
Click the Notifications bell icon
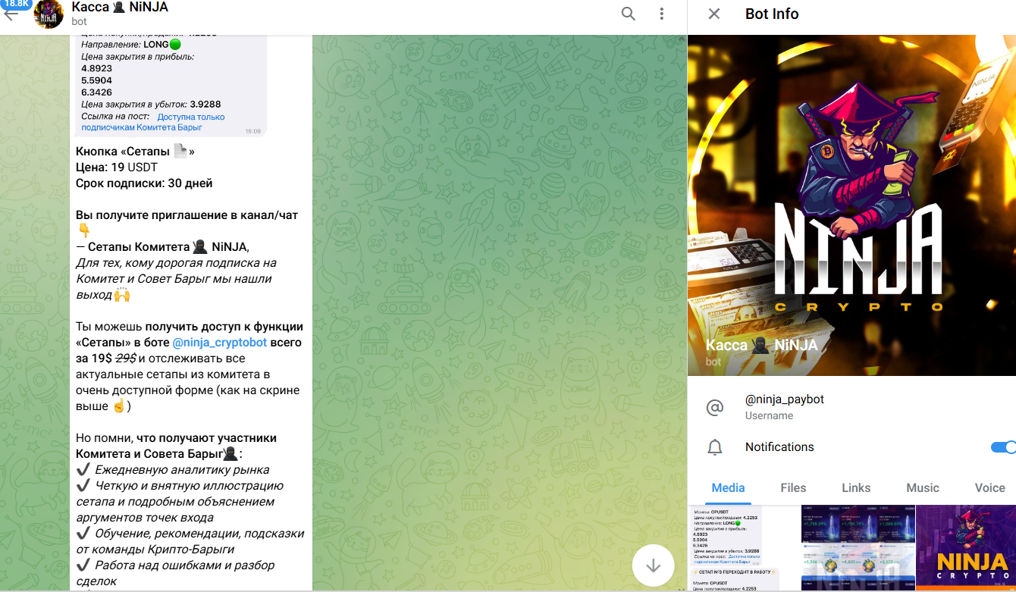714,447
